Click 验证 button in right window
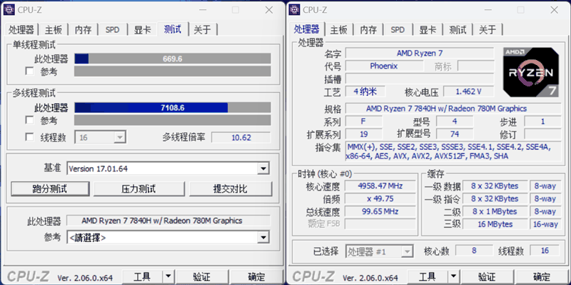The height and width of the screenshot is (285, 571). click(x=487, y=276)
